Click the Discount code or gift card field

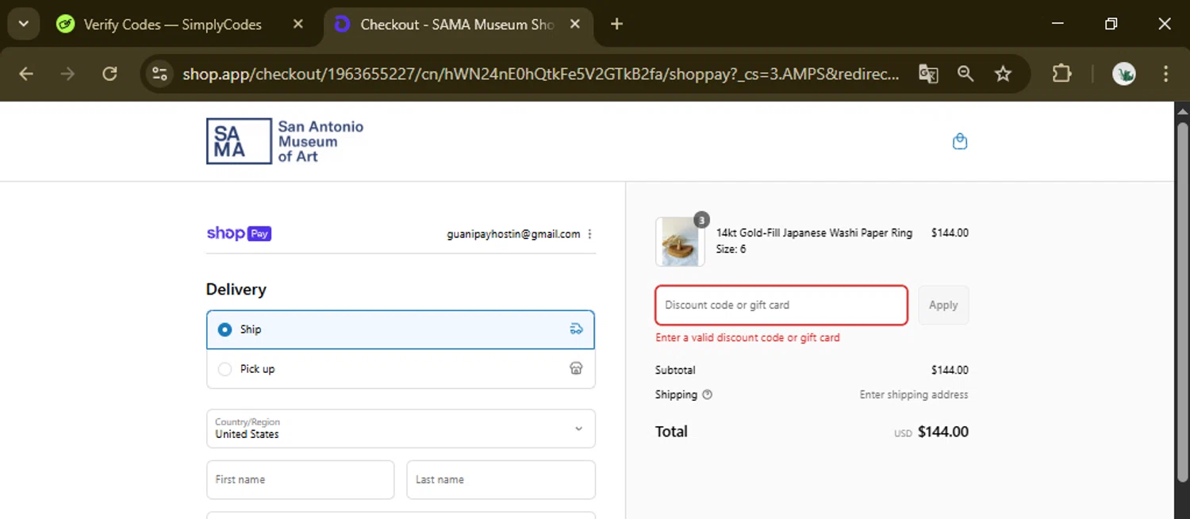[x=781, y=305]
